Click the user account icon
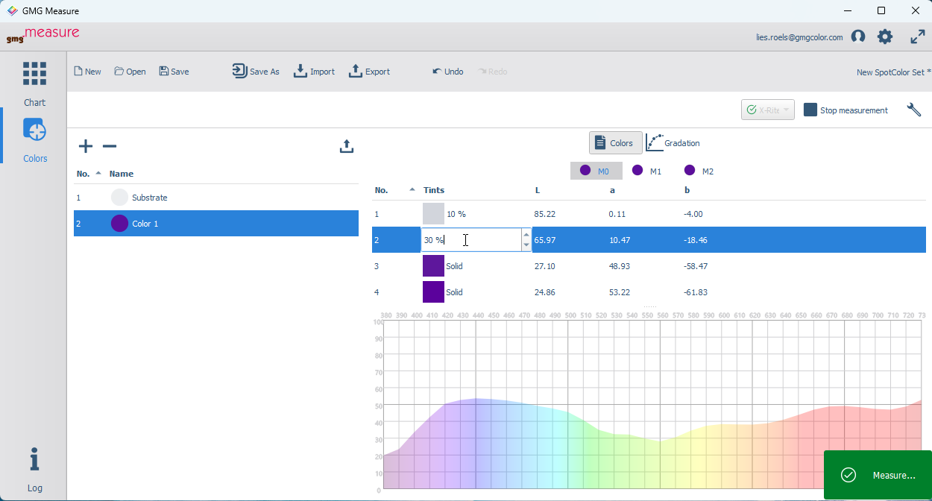 coord(858,37)
